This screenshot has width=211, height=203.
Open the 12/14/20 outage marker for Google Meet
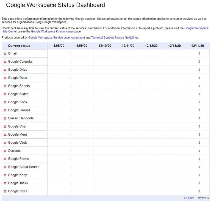coord(199,135)
